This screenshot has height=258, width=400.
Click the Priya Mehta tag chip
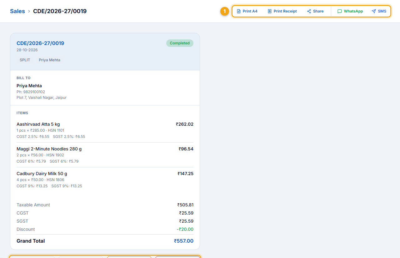pos(50,60)
